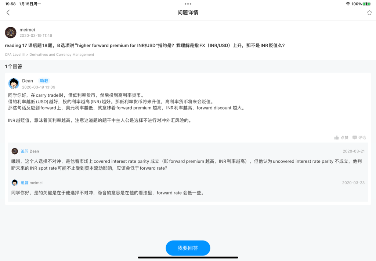This screenshot has height=261, width=376.
Task: Tap the 我要回答 button
Action: [188, 248]
